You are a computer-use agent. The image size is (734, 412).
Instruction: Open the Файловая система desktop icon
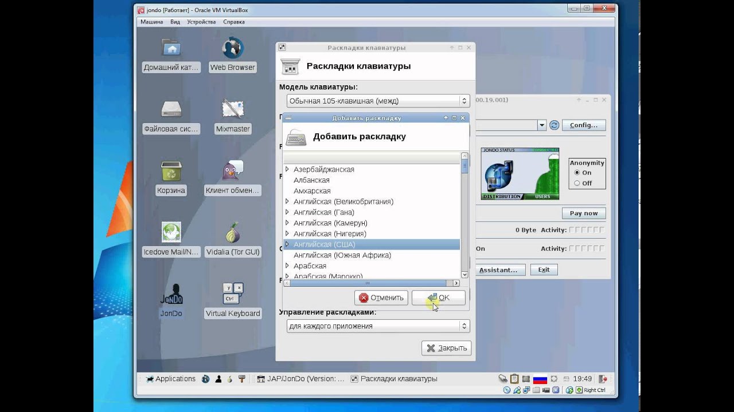tap(171, 117)
